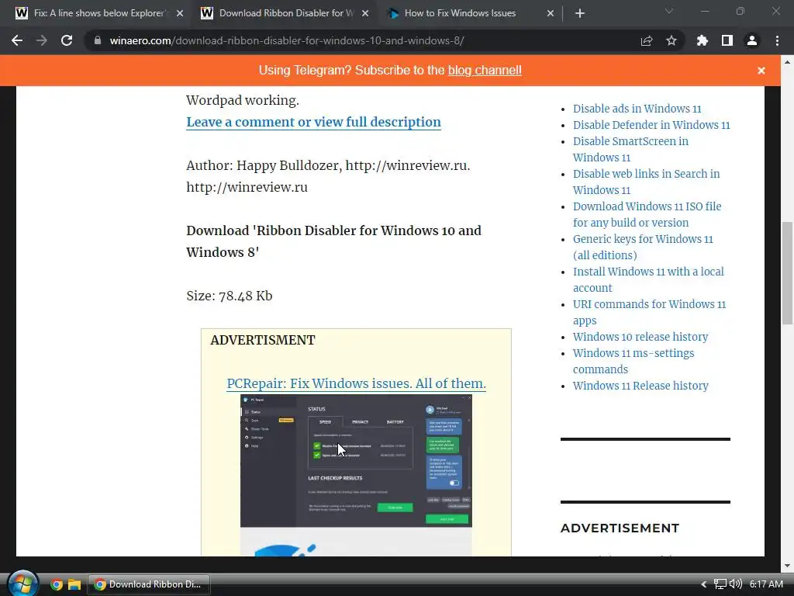This screenshot has width=794, height=596.
Task: Click the scrollbar down arrow
Action: pos(787,566)
